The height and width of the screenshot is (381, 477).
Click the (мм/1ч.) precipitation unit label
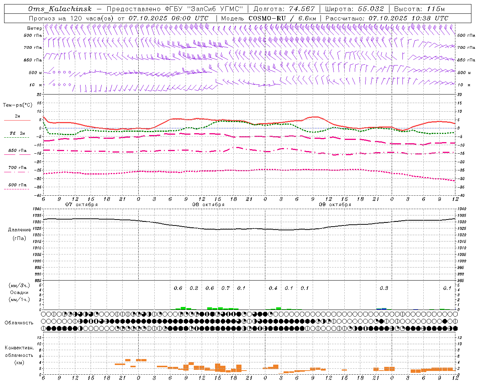click(x=19, y=300)
